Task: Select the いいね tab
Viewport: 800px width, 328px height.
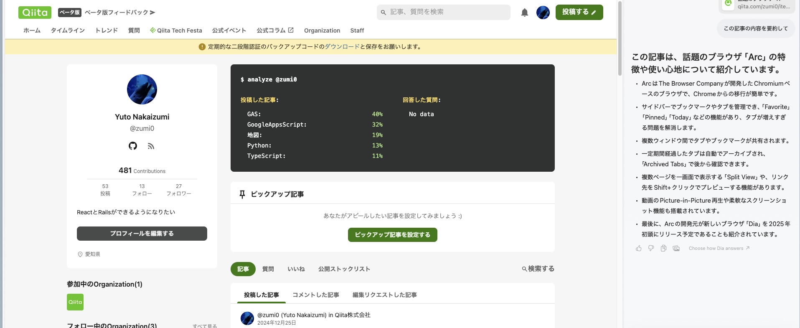Action: [296, 269]
